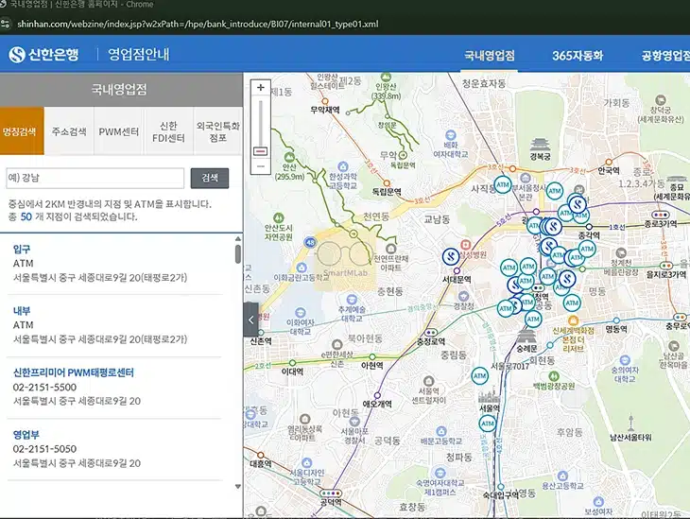
Task: Click the route 48 road shield
Action: [x=310, y=242]
